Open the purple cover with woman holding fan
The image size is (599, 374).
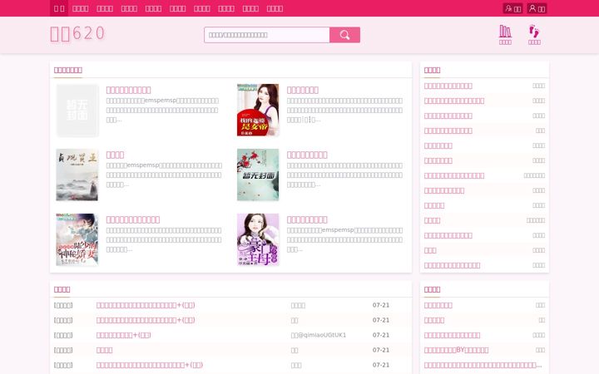click(x=258, y=239)
